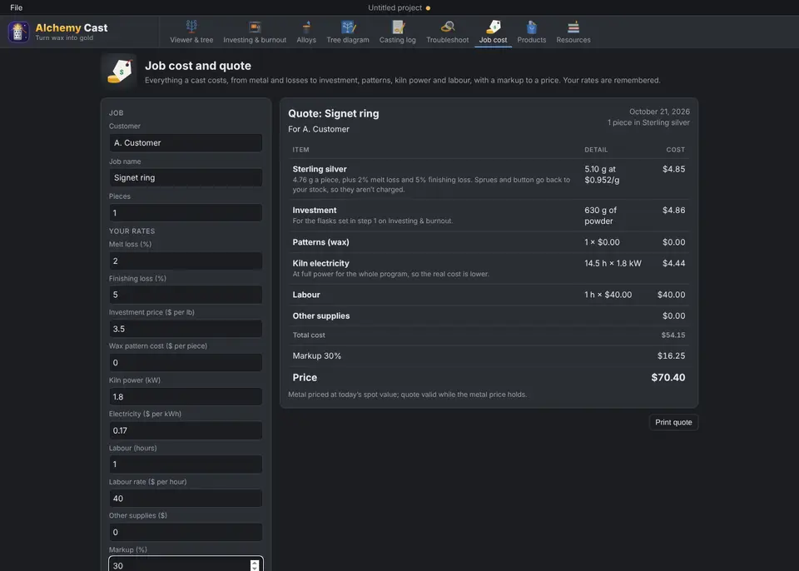Open the Investing & burnout kiln icon

(x=255, y=27)
